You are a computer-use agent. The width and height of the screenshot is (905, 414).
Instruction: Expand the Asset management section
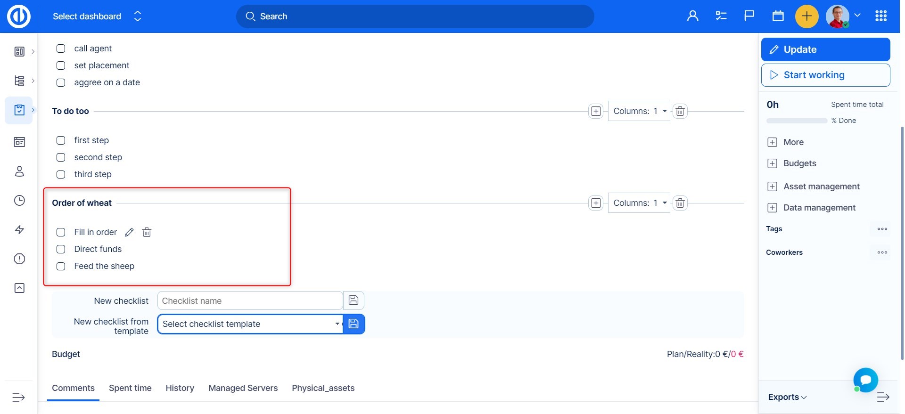pyautogui.click(x=772, y=187)
